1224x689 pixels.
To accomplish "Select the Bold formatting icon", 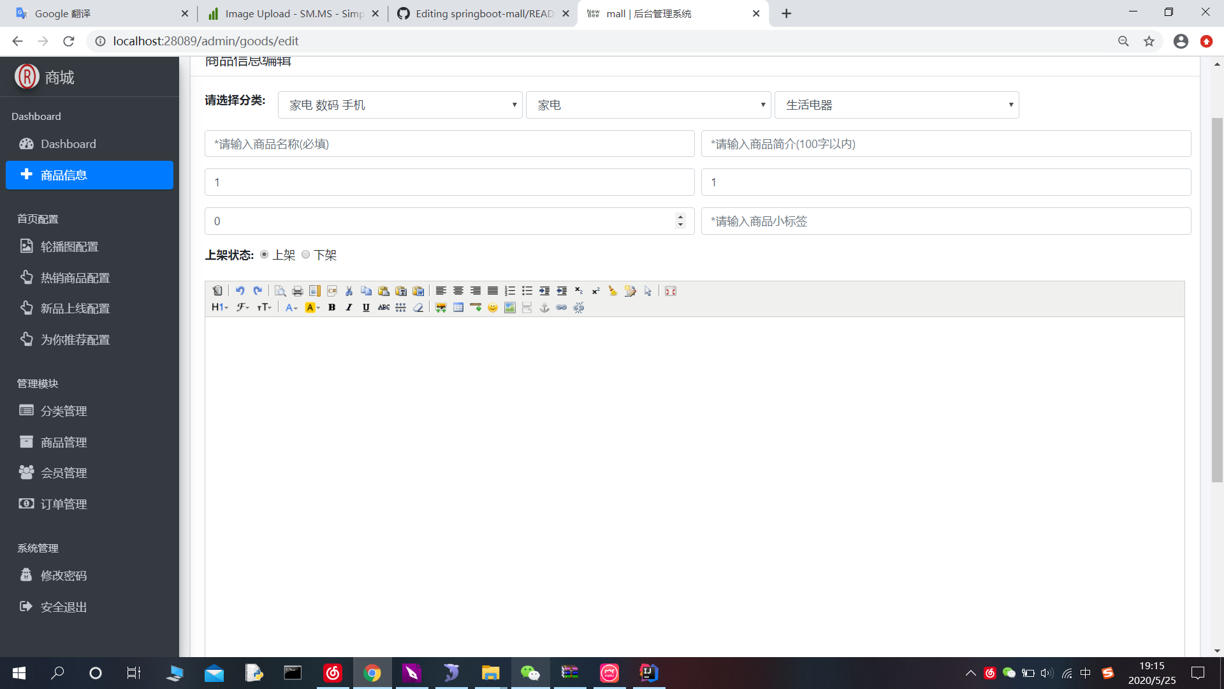I will pos(332,307).
